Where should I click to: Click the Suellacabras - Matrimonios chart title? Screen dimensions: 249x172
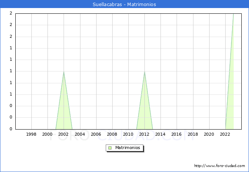pyautogui.click(x=124, y=5)
